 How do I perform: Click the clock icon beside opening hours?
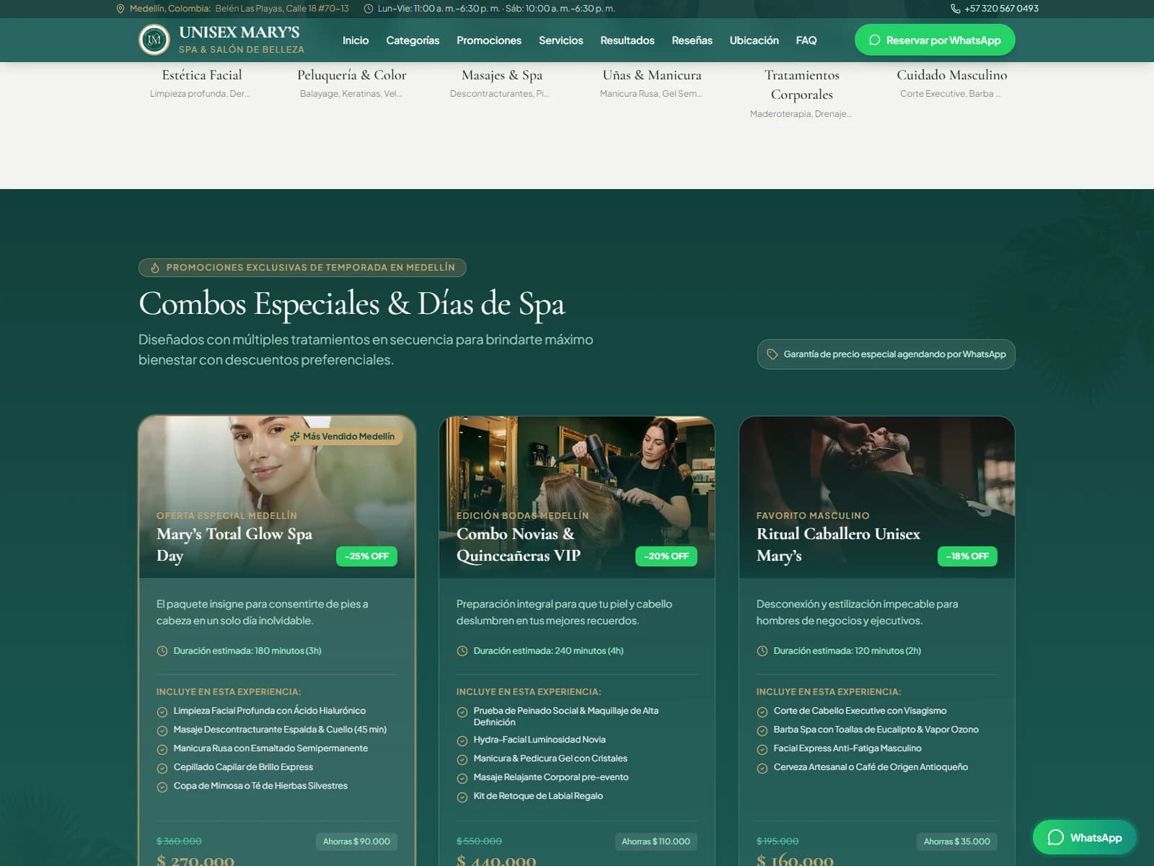coord(369,9)
